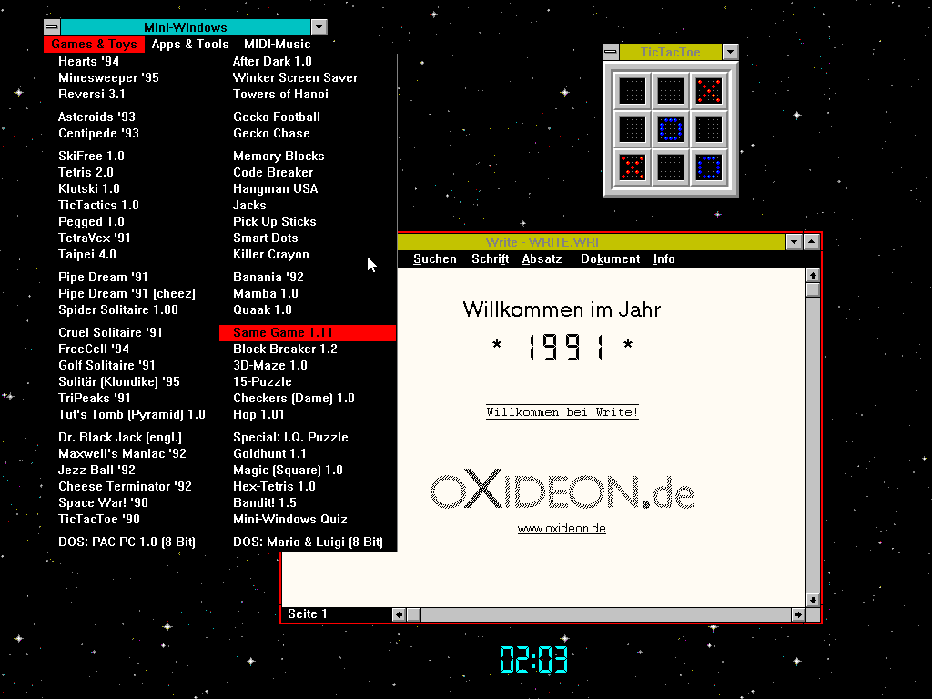Start After Dark 1.0
932x699 pixels.
click(272, 61)
